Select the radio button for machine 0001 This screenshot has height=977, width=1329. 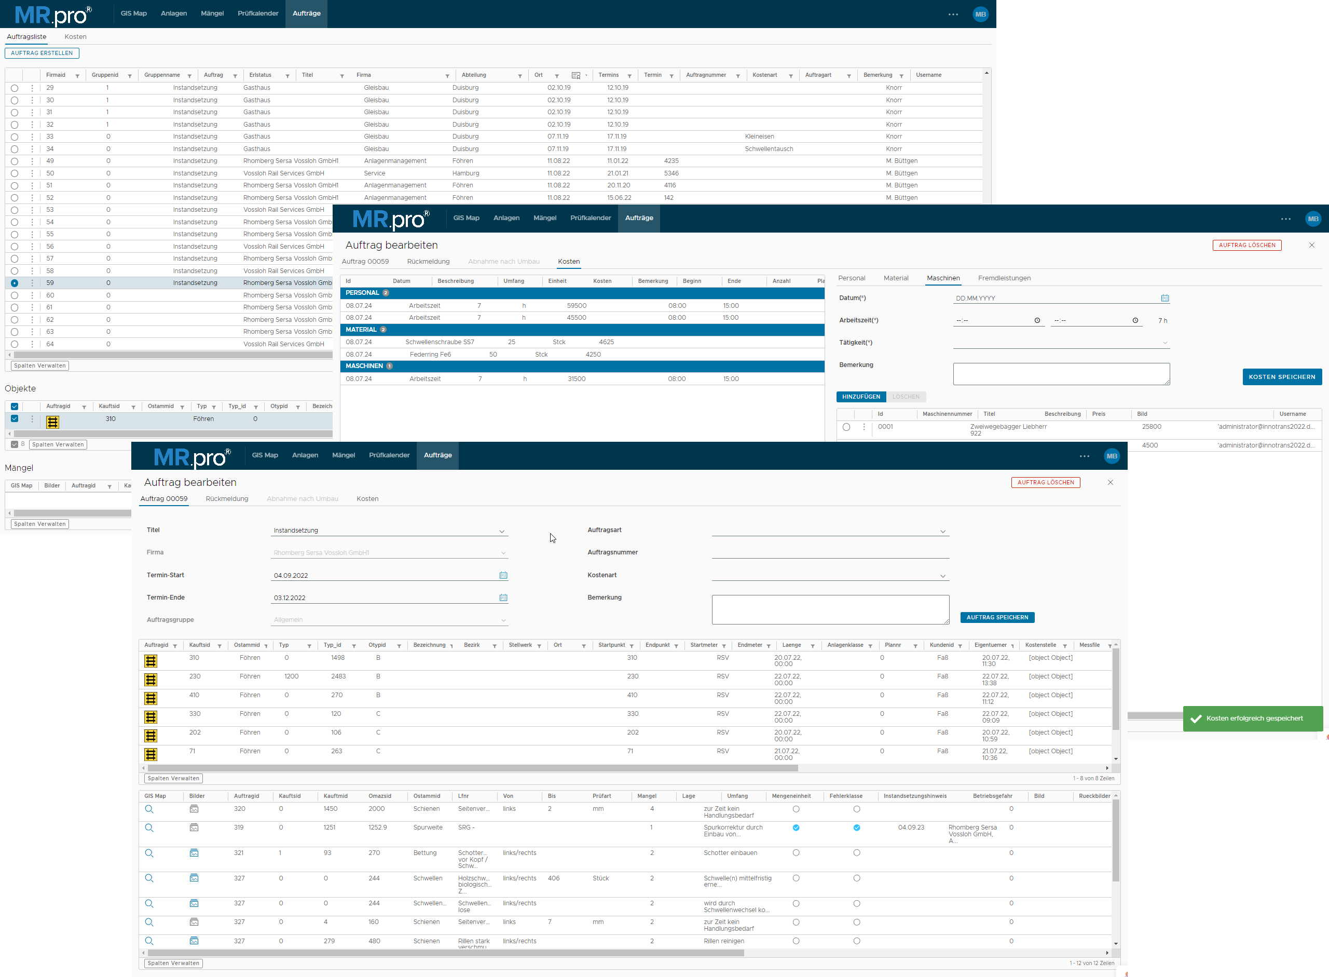846,427
